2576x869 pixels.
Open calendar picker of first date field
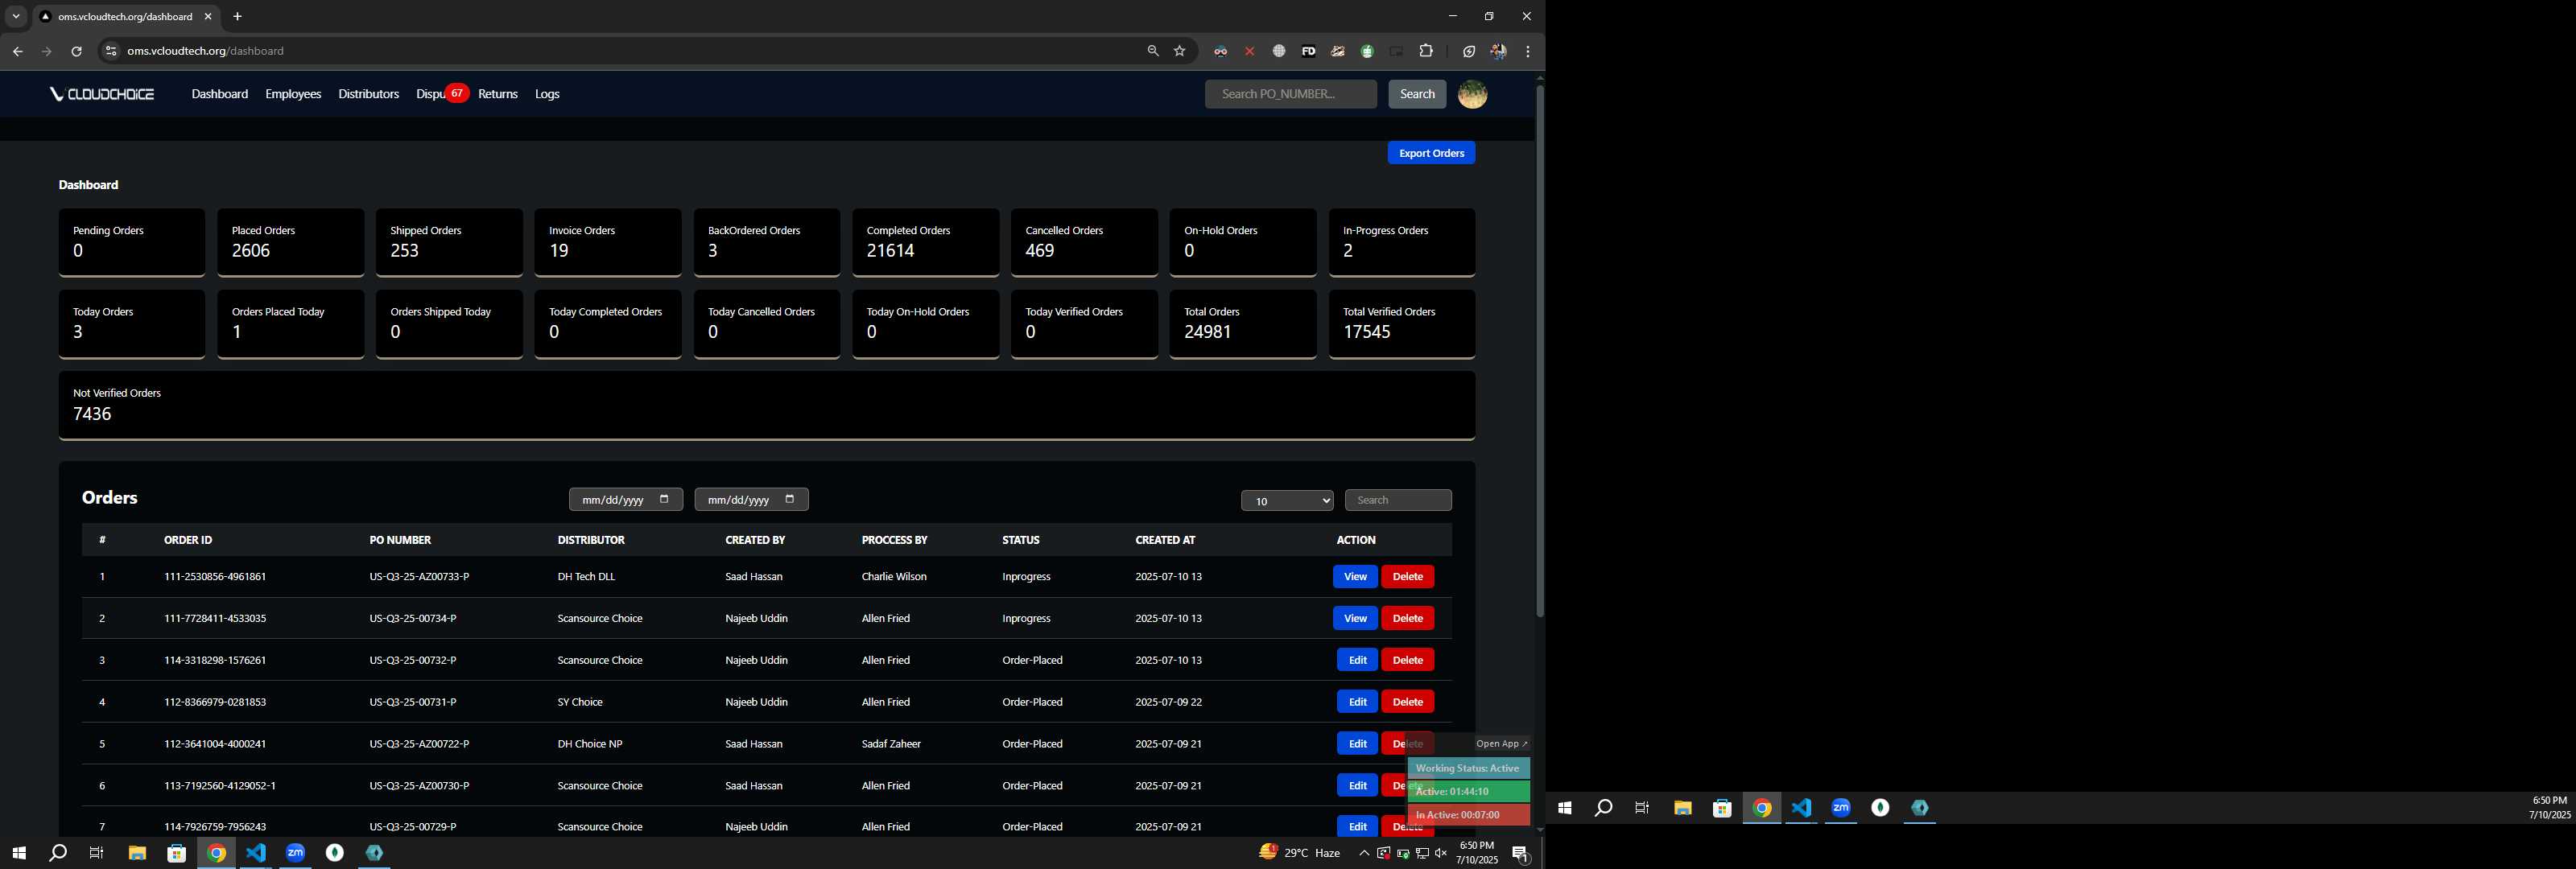point(664,499)
